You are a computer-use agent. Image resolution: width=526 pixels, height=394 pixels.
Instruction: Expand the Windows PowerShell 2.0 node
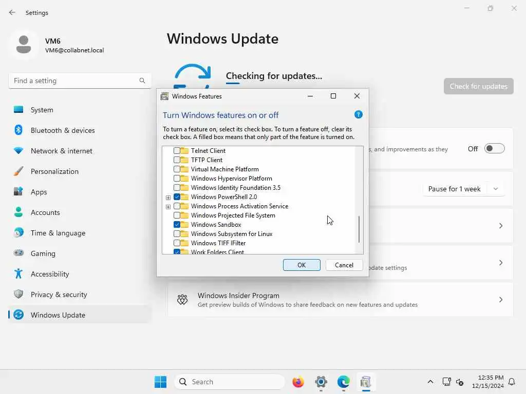tap(168, 198)
